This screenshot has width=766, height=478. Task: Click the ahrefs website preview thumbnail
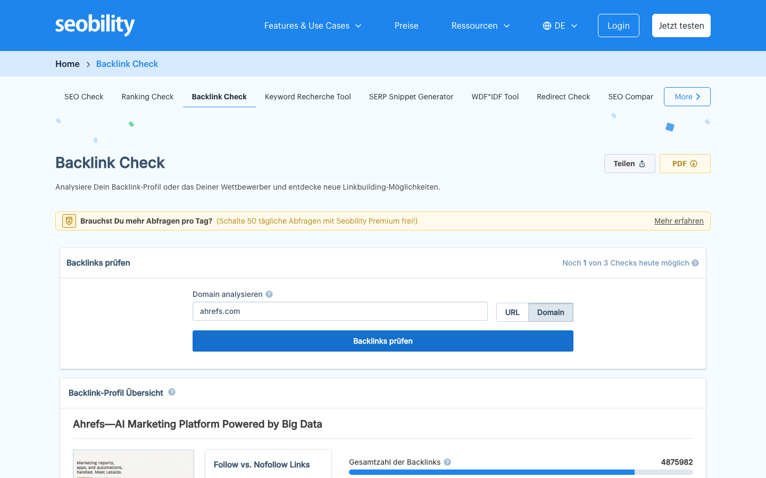134,464
